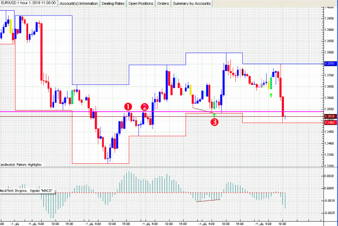The image size is (338, 226).
Task: Click the 1.3850 price axis value
Action: pyautogui.click(x=329, y=41)
